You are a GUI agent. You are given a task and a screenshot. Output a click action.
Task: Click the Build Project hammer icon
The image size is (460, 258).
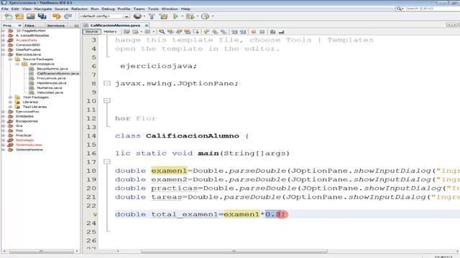point(152,16)
